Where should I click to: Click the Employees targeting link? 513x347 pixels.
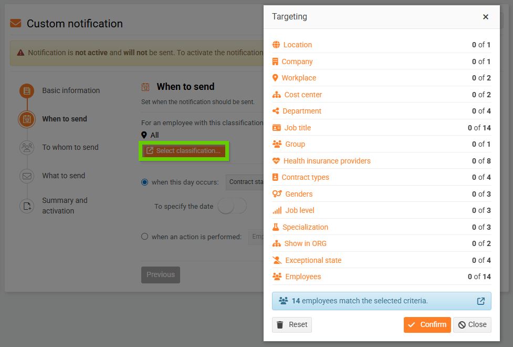pyautogui.click(x=303, y=277)
